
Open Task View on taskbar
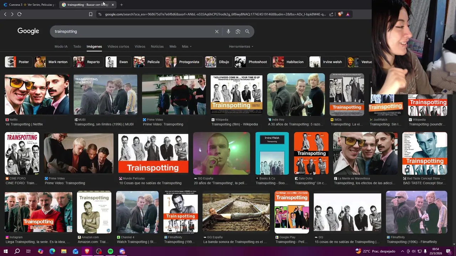28,251
